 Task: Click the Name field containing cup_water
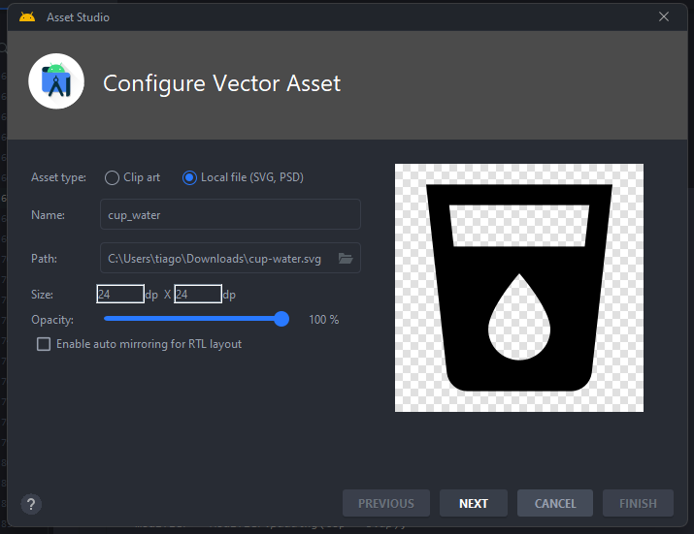(230, 214)
